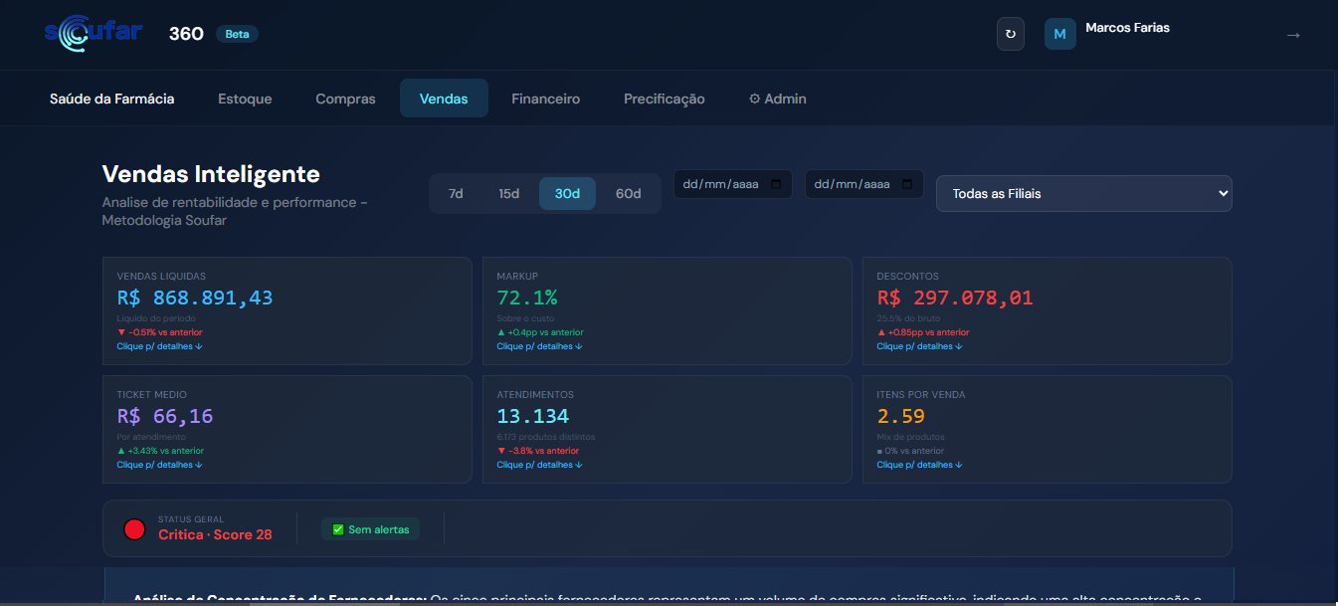The width and height of the screenshot is (1338, 606).
Task: Click the Marcos Farias user name
Action: (x=1128, y=28)
